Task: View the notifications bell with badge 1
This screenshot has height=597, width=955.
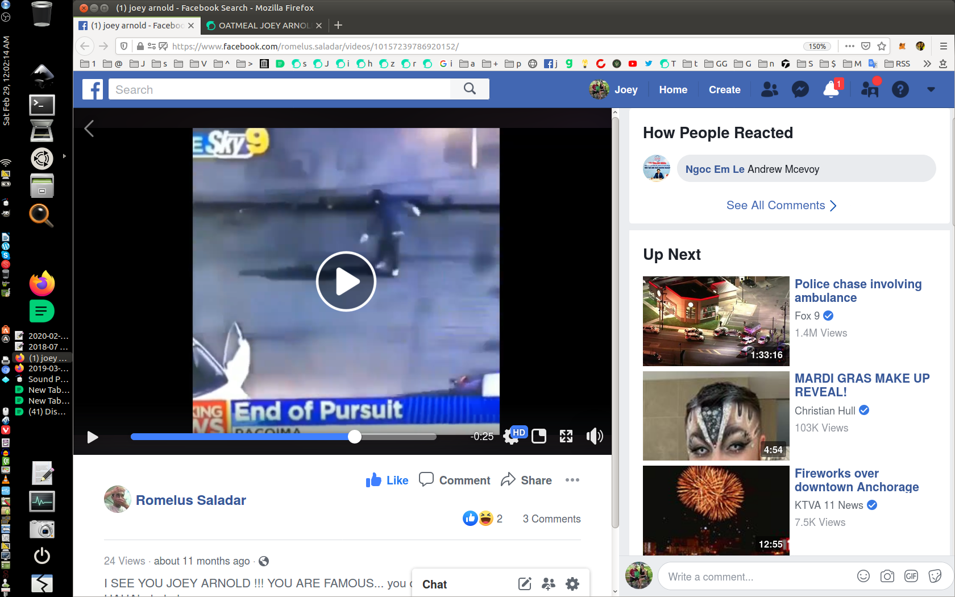Action: coord(831,89)
